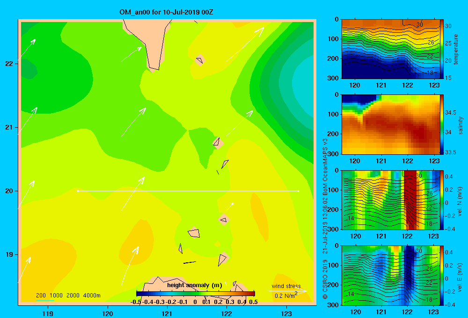The height and width of the screenshot is (318, 468).
Task: Click the "25" tick on the temperature scale
Action: (x=448, y=43)
